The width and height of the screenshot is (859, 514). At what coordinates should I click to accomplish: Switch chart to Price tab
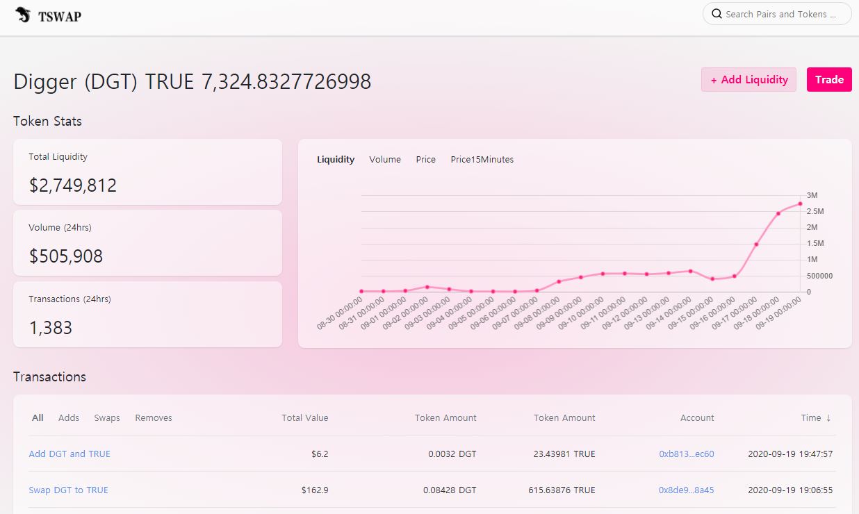[x=426, y=160]
